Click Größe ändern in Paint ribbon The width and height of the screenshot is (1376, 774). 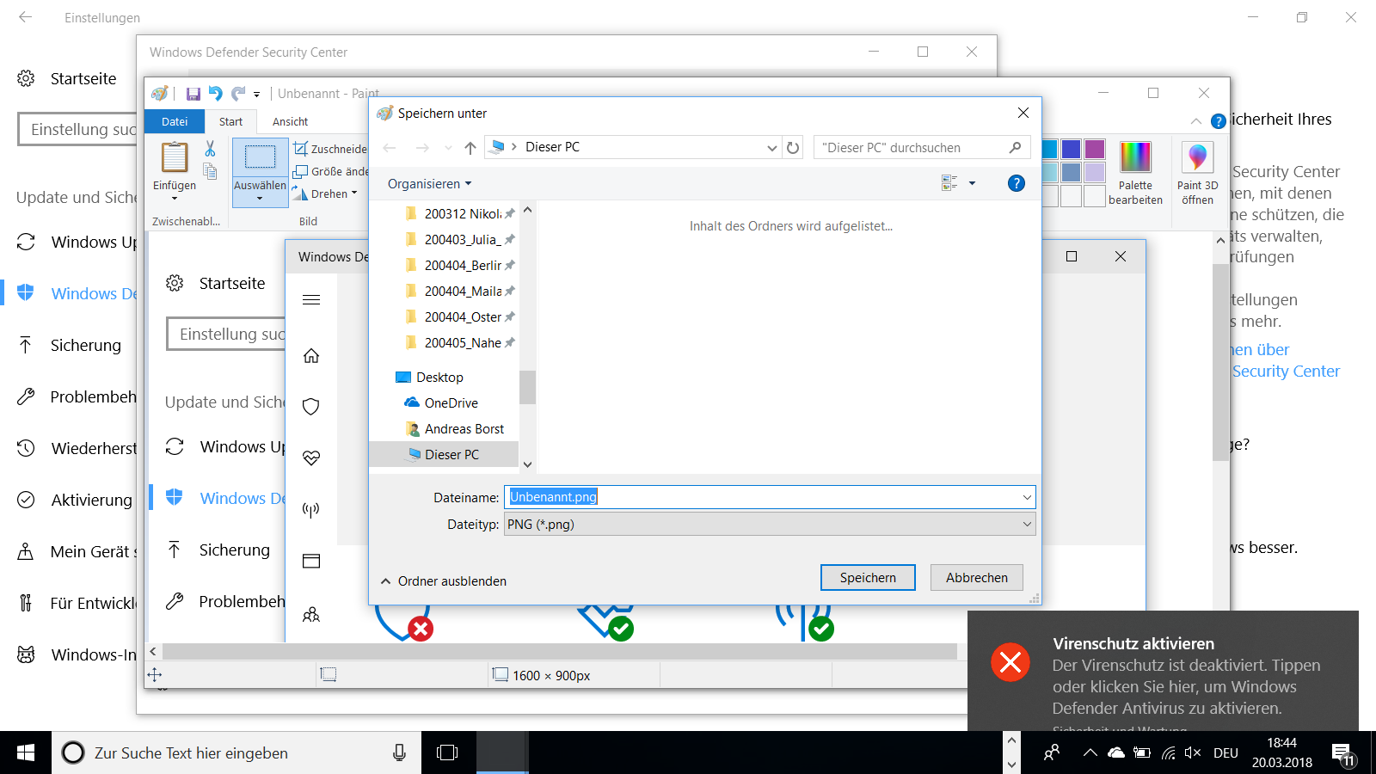331,171
